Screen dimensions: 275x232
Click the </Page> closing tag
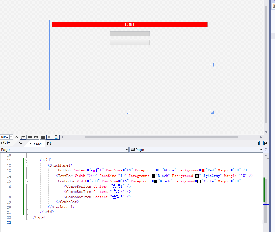point(38,217)
